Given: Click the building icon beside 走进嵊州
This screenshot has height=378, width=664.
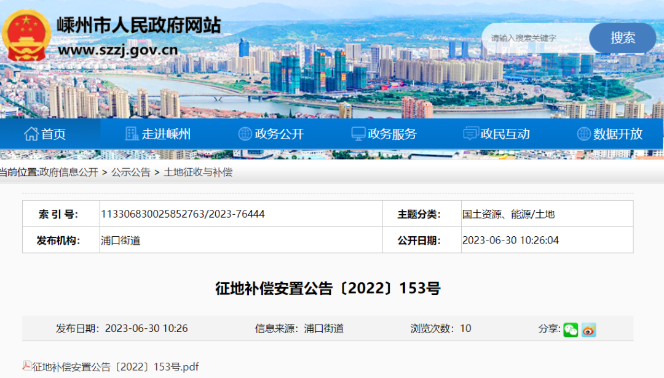Looking at the screenshot, I should tap(132, 134).
